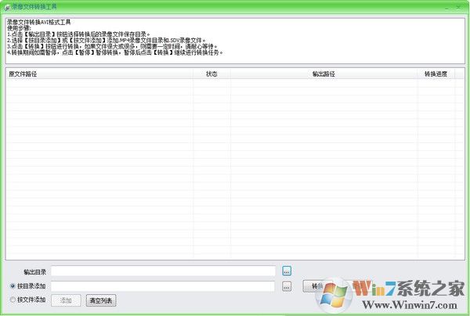Viewport: 470px width, 316px height.
Task: Click the 使用步骤 instruction text
Action: (x=19, y=28)
